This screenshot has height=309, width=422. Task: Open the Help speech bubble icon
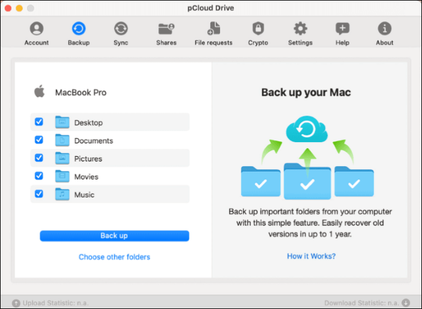coord(342,28)
